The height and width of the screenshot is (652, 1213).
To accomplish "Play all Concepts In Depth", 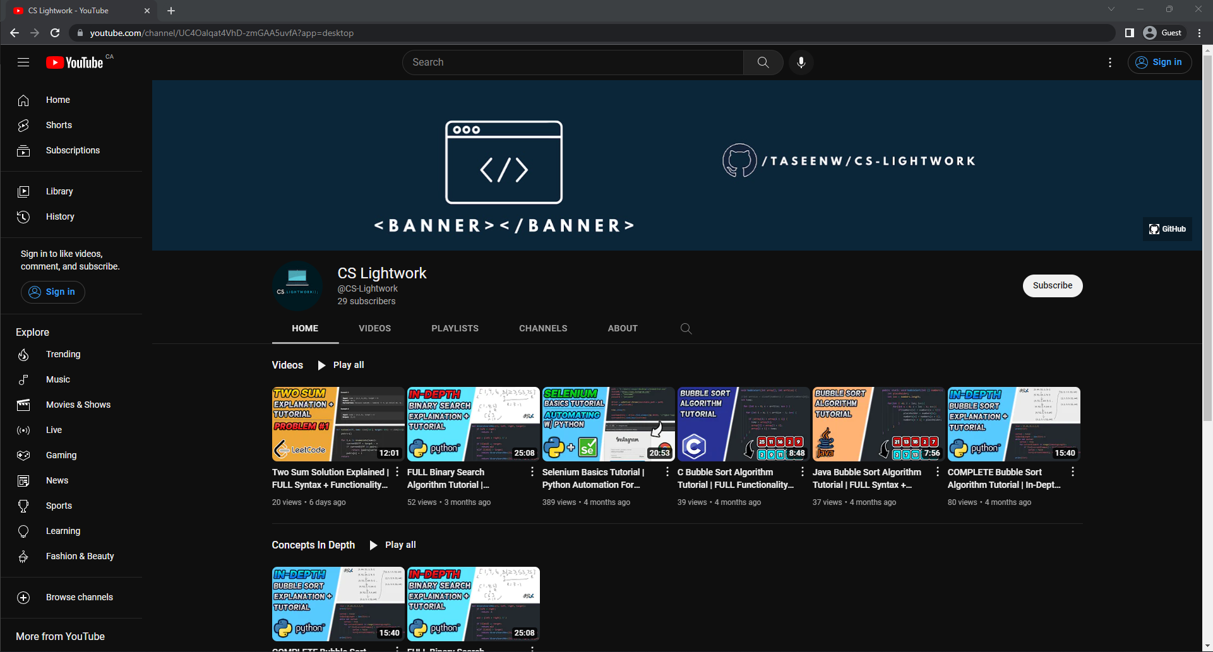I will [x=393, y=545].
